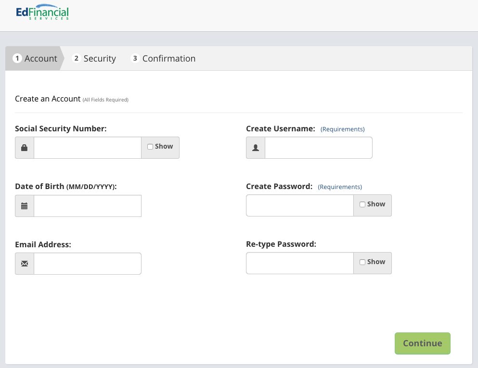Click the calendar icon for Date of Birth

[x=25, y=206]
